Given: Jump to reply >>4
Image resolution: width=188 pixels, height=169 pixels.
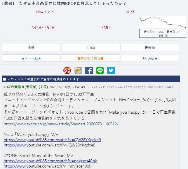Looking at the screenshot, I should click(94, 87).
